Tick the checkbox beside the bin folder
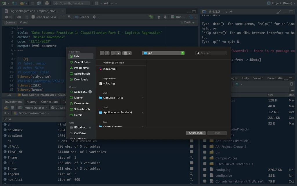The width and height of the screenshot is (297, 186). pyautogui.click(x=205, y=152)
